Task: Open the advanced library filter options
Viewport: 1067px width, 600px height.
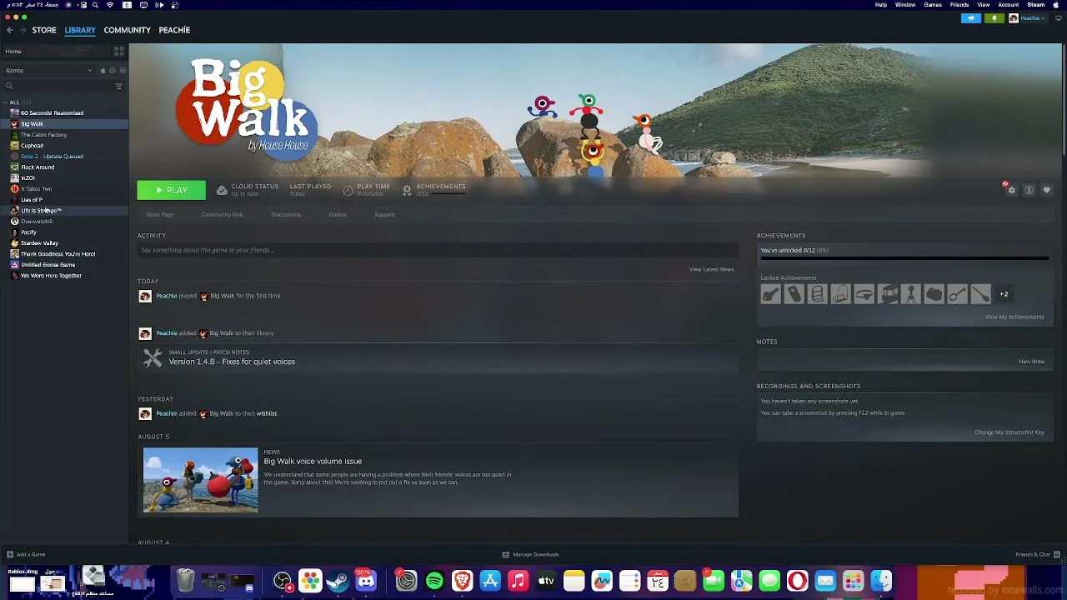Action: coord(118,86)
